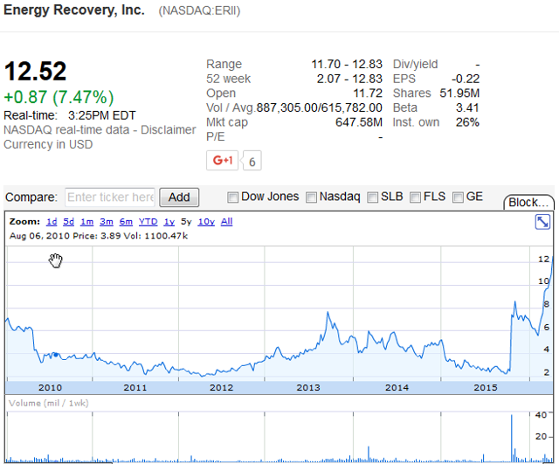Show All price history
This screenshot has height=464, width=559.
(x=227, y=222)
